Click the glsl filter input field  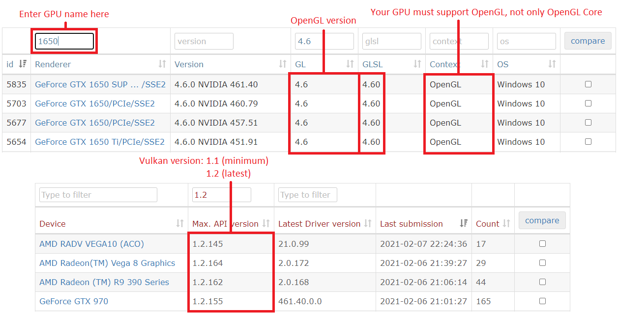[x=391, y=41]
